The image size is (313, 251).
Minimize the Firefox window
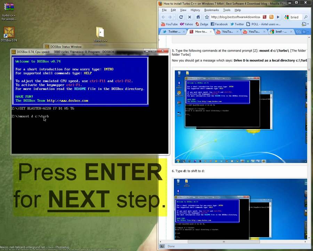point(290,2)
